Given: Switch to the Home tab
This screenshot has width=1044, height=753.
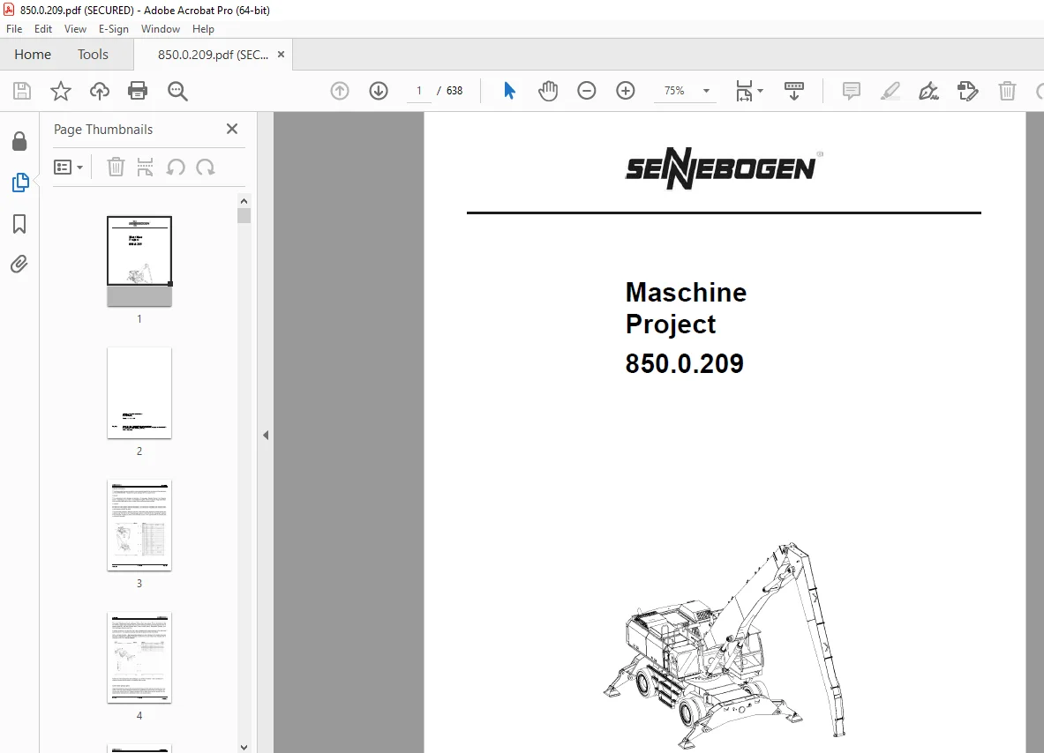Looking at the screenshot, I should pyautogui.click(x=33, y=55).
